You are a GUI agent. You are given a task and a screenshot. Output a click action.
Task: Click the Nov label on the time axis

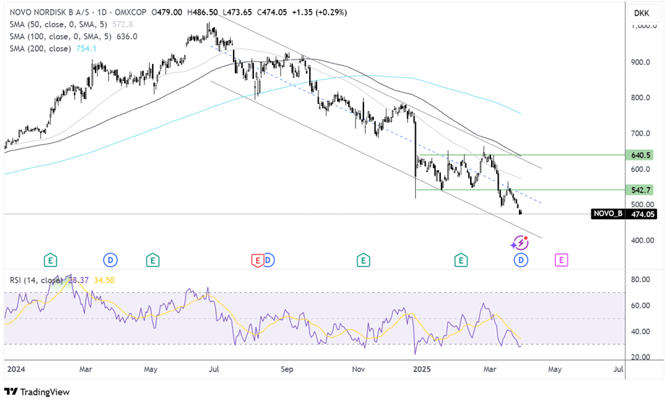point(359,369)
